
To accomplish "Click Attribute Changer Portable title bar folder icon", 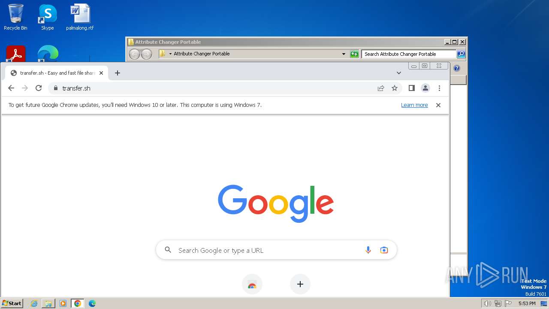I will click(131, 42).
